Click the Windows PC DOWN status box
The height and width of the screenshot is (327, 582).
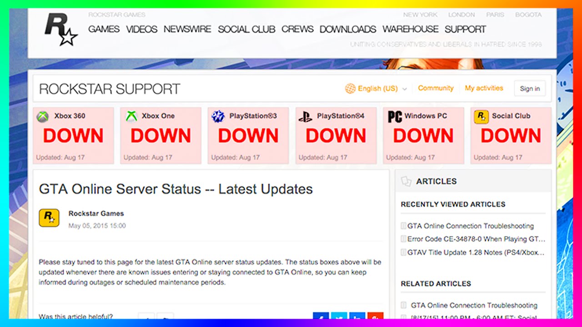coord(423,135)
